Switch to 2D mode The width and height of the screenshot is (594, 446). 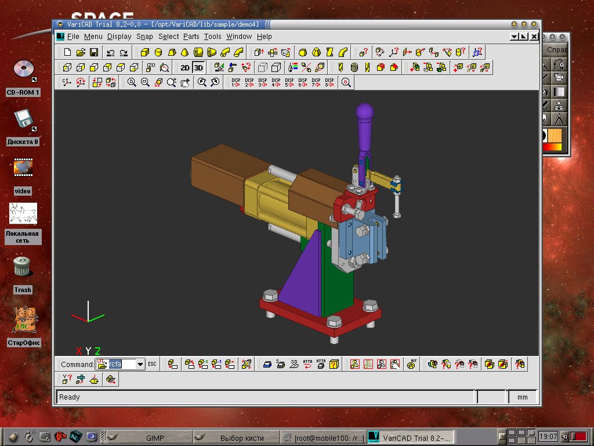pos(185,67)
